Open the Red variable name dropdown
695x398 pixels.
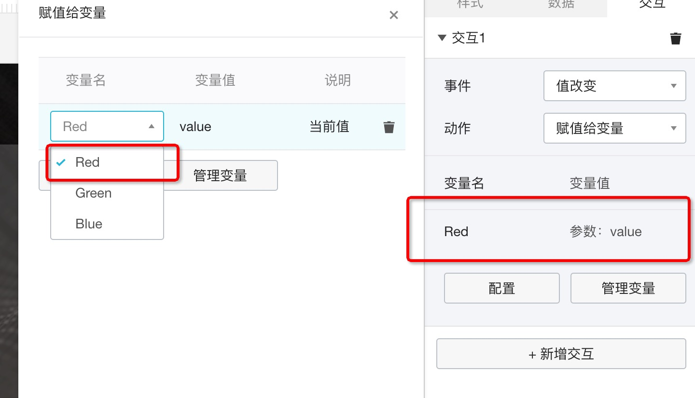pyautogui.click(x=107, y=126)
